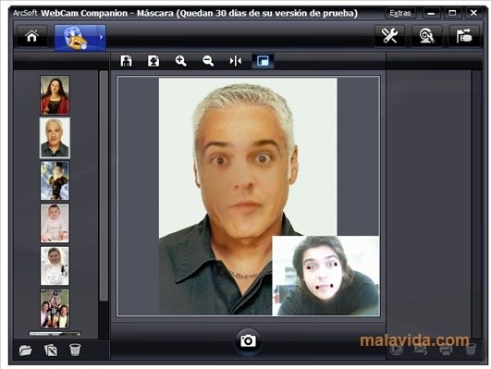
Task: Click the right panel delete icon
Action: click(471, 349)
